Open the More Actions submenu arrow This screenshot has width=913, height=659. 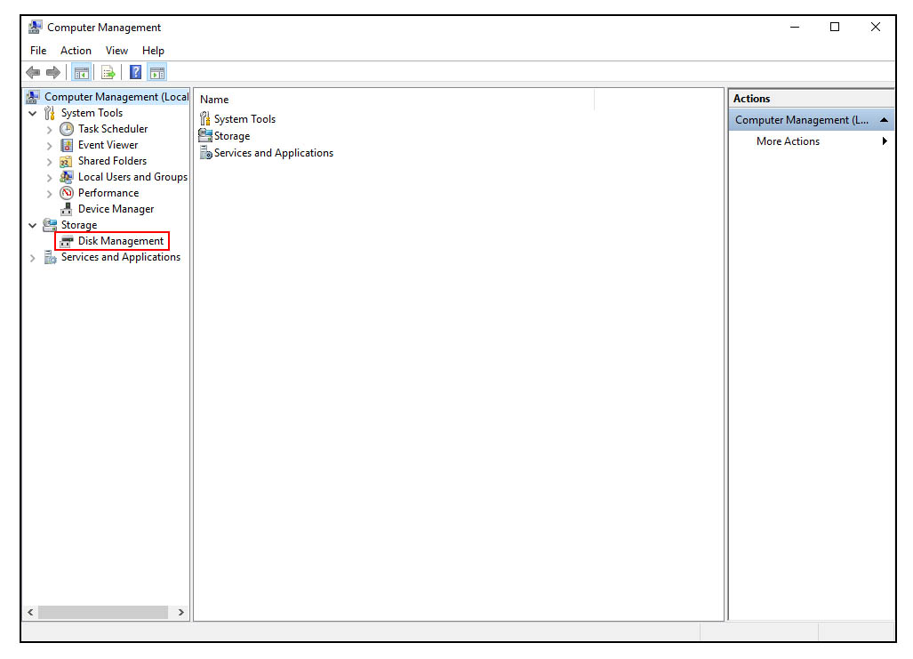click(x=885, y=141)
